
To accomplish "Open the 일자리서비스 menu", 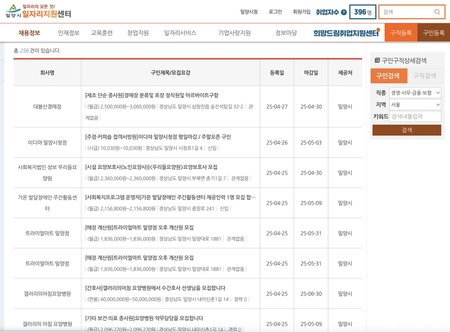I will (180, 33).
